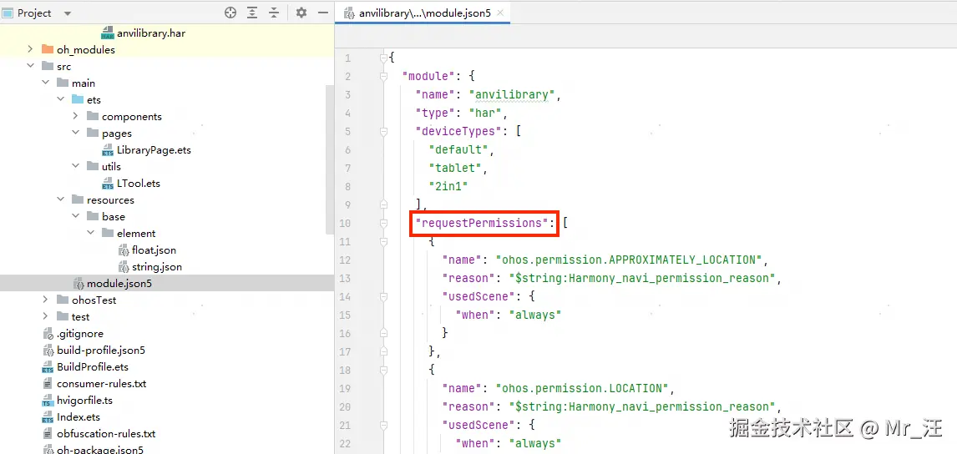Select module.json5 in the project tree
Viewport: 957px width, 454px height.
click(119, 283)
